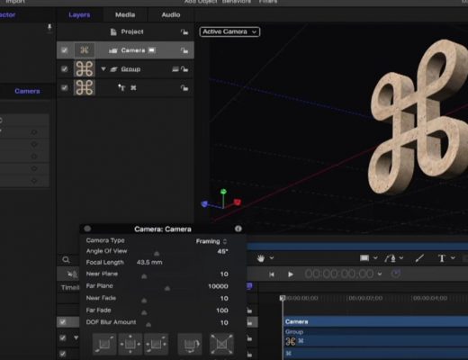
Task: Click the red X axis of the 3D compass
Action: tap(238, 202)
